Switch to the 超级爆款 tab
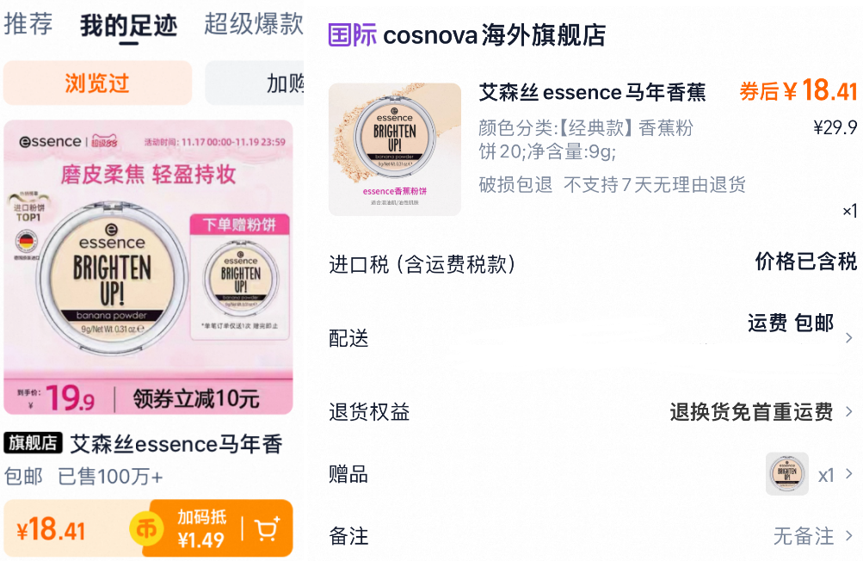Image resolution: width=863 pixels, height=561 pixels. [x=254, y=24]
